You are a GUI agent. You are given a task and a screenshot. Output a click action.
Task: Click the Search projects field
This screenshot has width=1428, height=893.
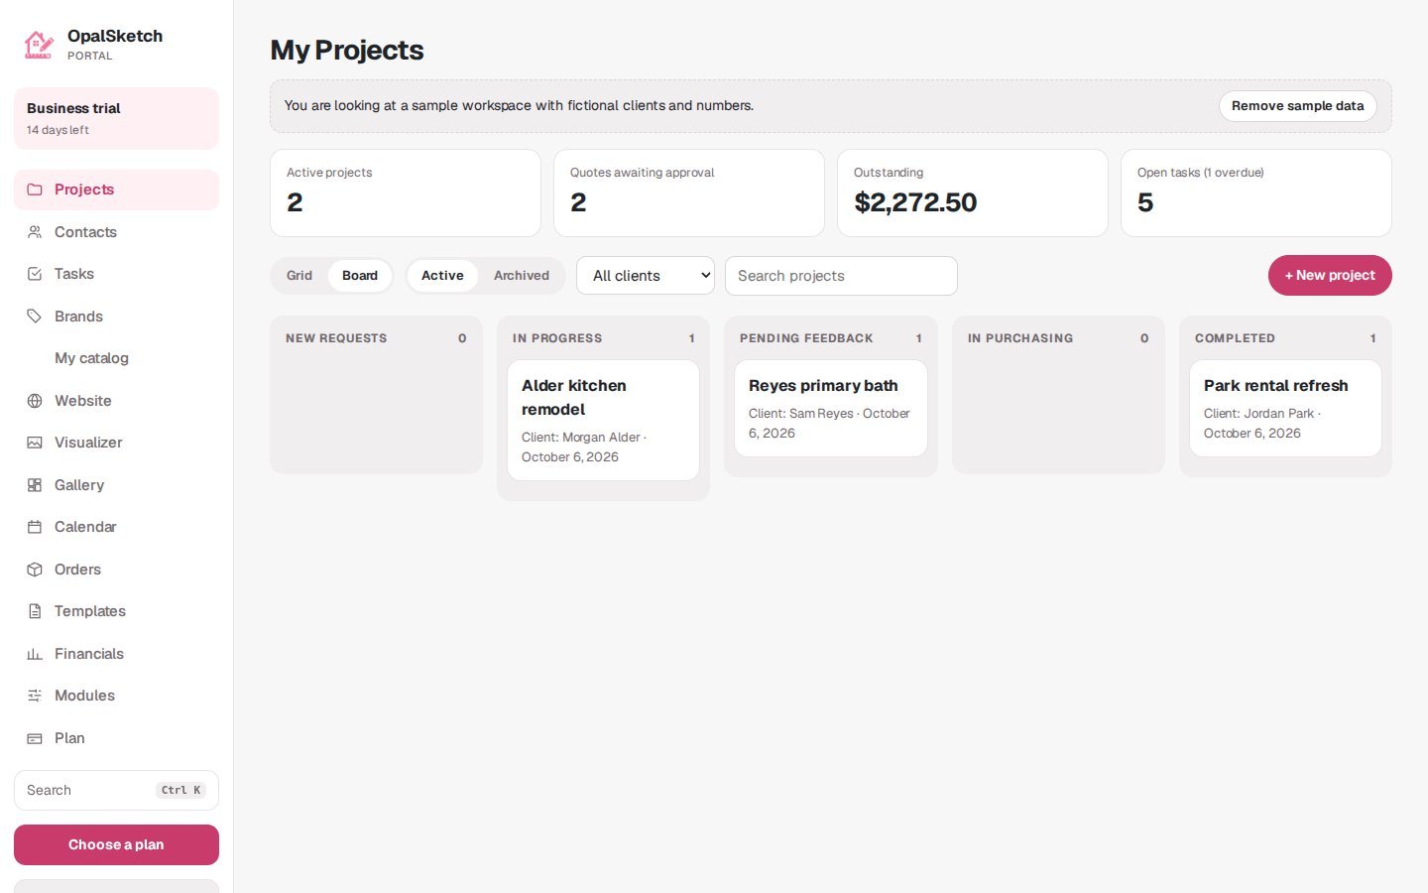click(x=841, y=276)
